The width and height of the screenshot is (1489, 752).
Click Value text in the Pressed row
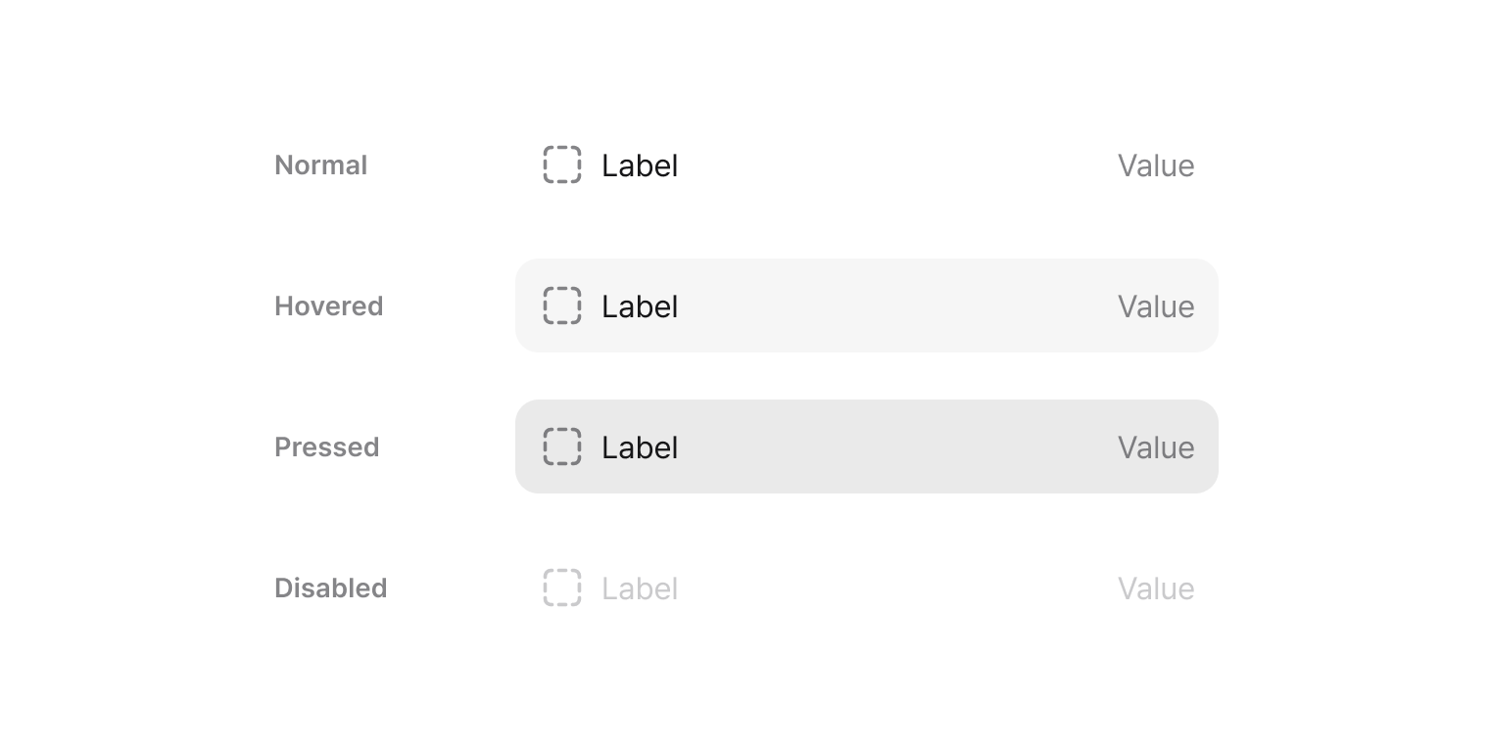coord(1156,447)
